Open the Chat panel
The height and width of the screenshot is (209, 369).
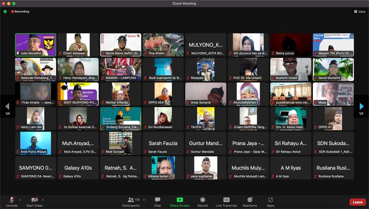pyautogui.click(x=158, y=200)
